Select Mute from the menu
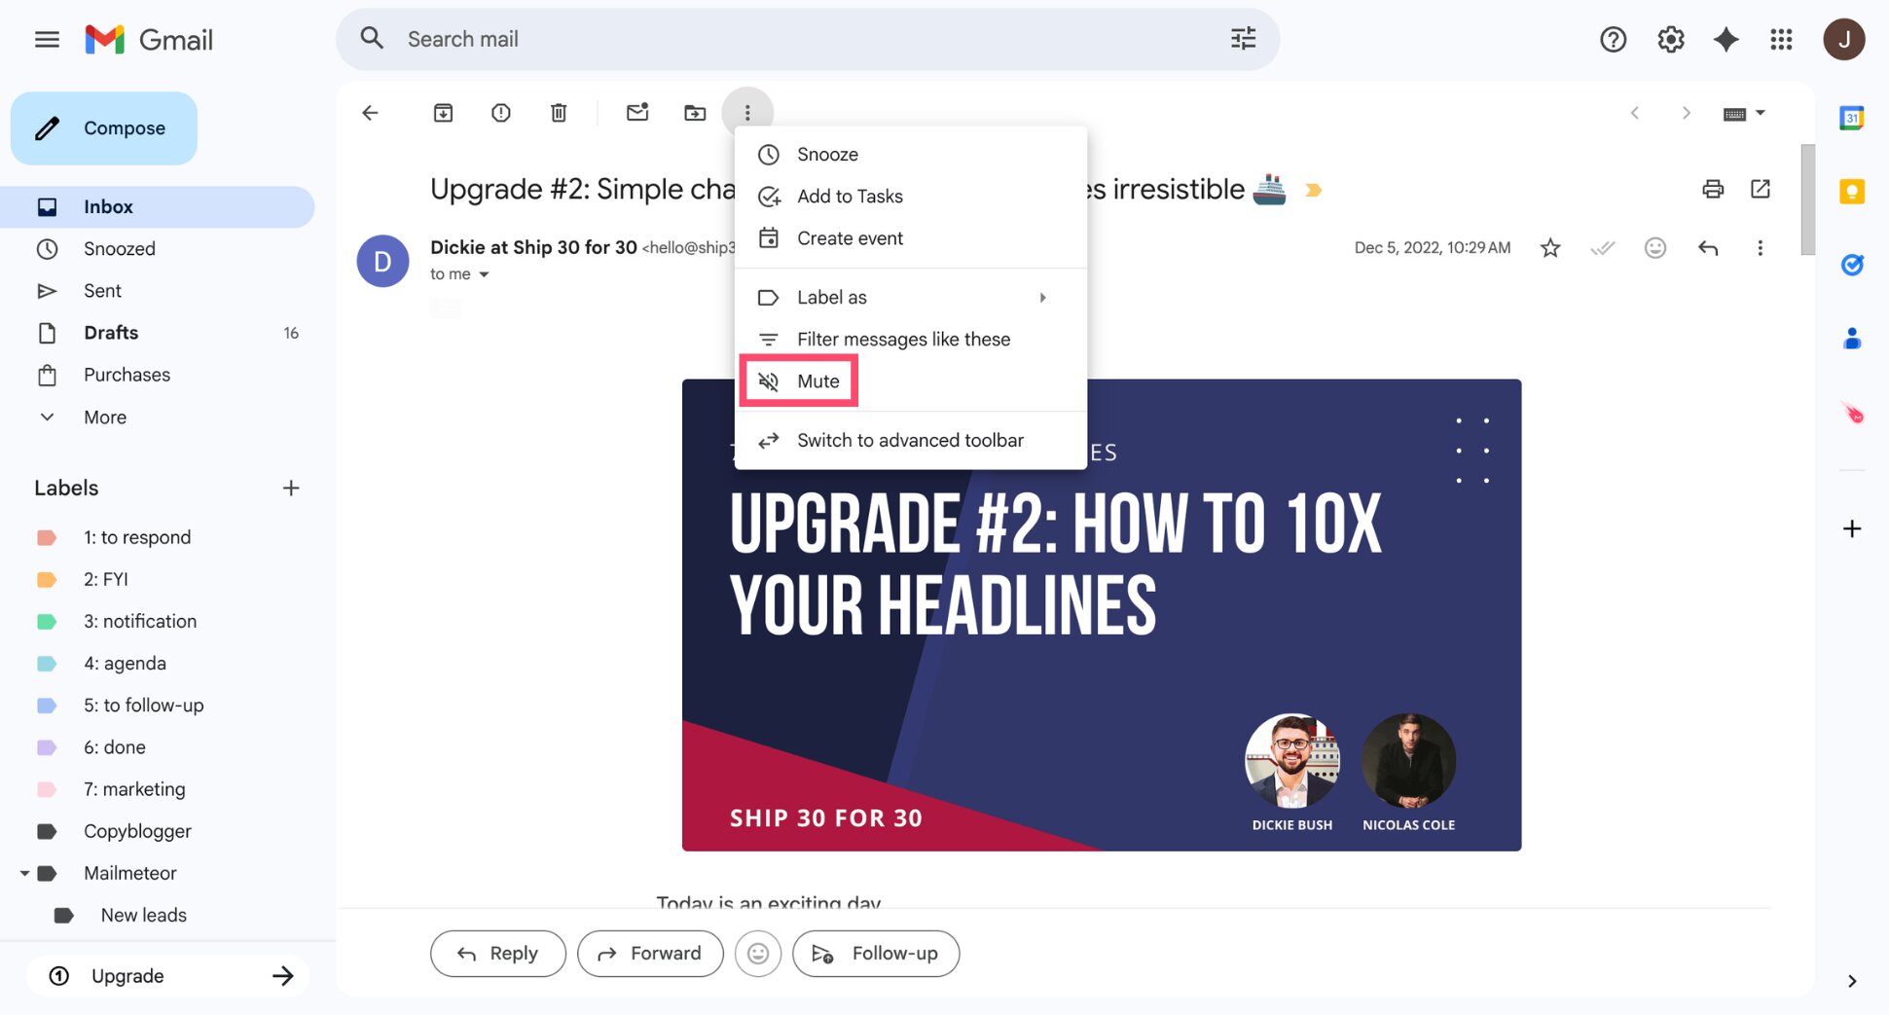 (818, 381)
